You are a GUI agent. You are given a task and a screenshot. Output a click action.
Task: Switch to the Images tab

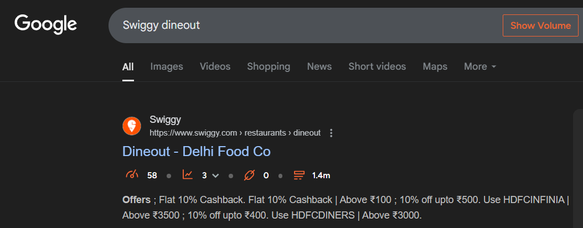click(167, 66)
